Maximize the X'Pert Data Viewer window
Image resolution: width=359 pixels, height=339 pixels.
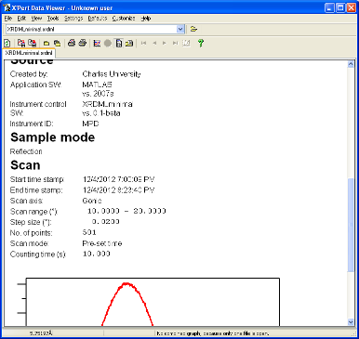340,7
